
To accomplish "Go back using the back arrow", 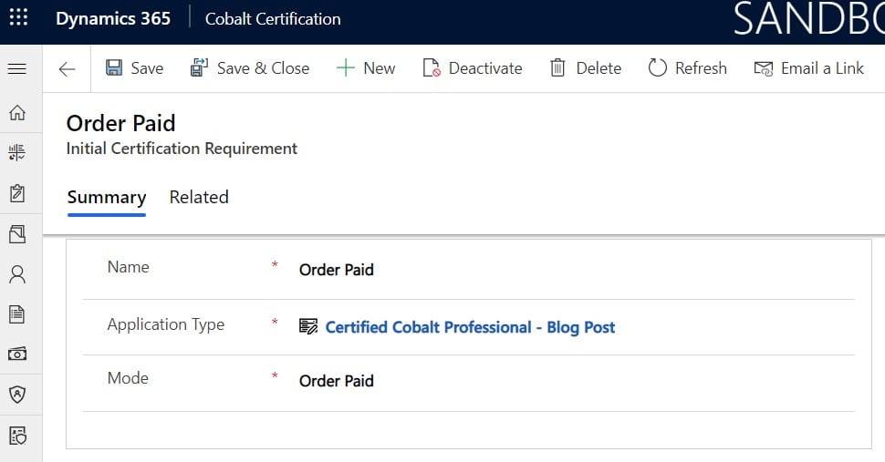I will (67, 69).
